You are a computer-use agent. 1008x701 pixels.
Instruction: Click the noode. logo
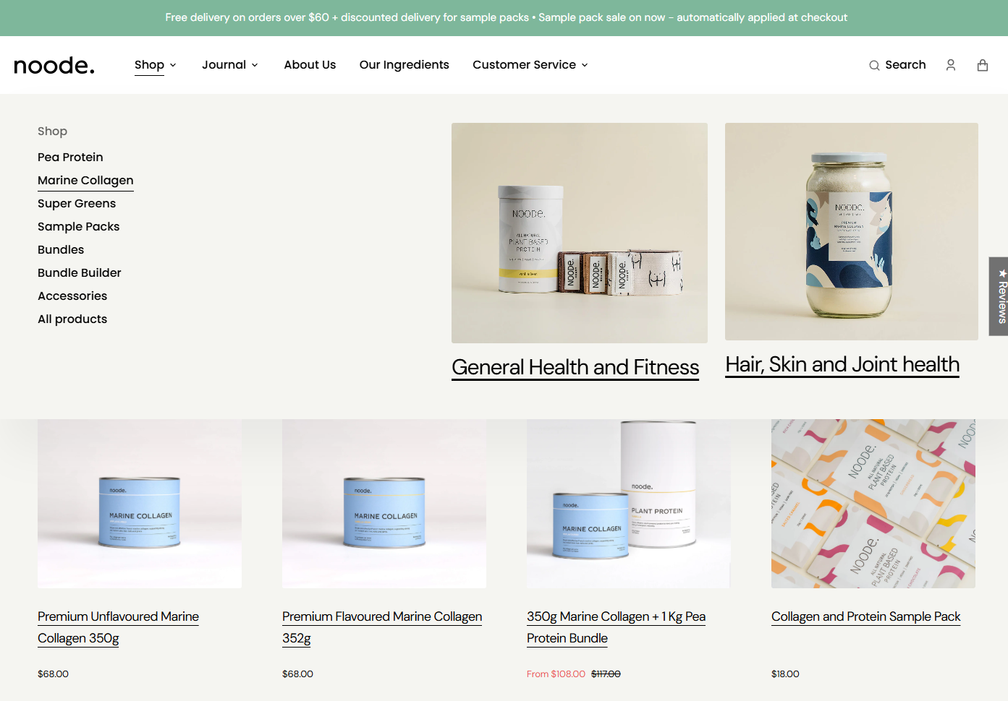(x=54, y=66)
